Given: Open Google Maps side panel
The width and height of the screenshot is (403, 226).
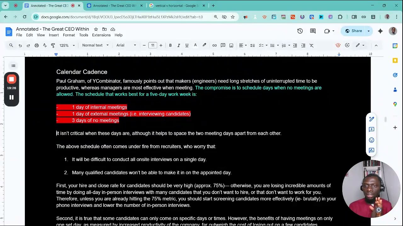Looking at the screenshot, I should 395,104.
